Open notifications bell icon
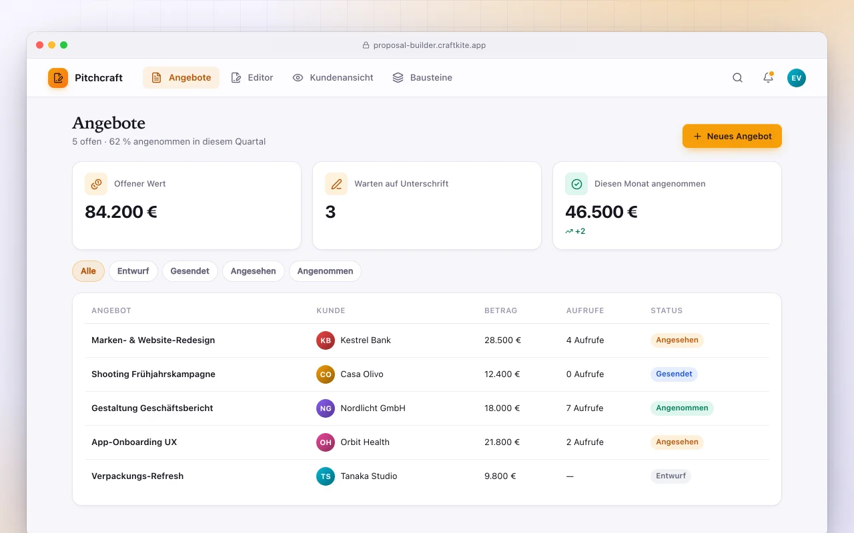The image size is (854, 533). [x=768, y=78]
